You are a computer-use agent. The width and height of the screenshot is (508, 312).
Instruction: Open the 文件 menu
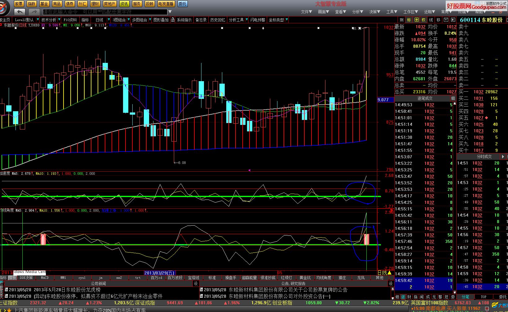coord(306,12)
